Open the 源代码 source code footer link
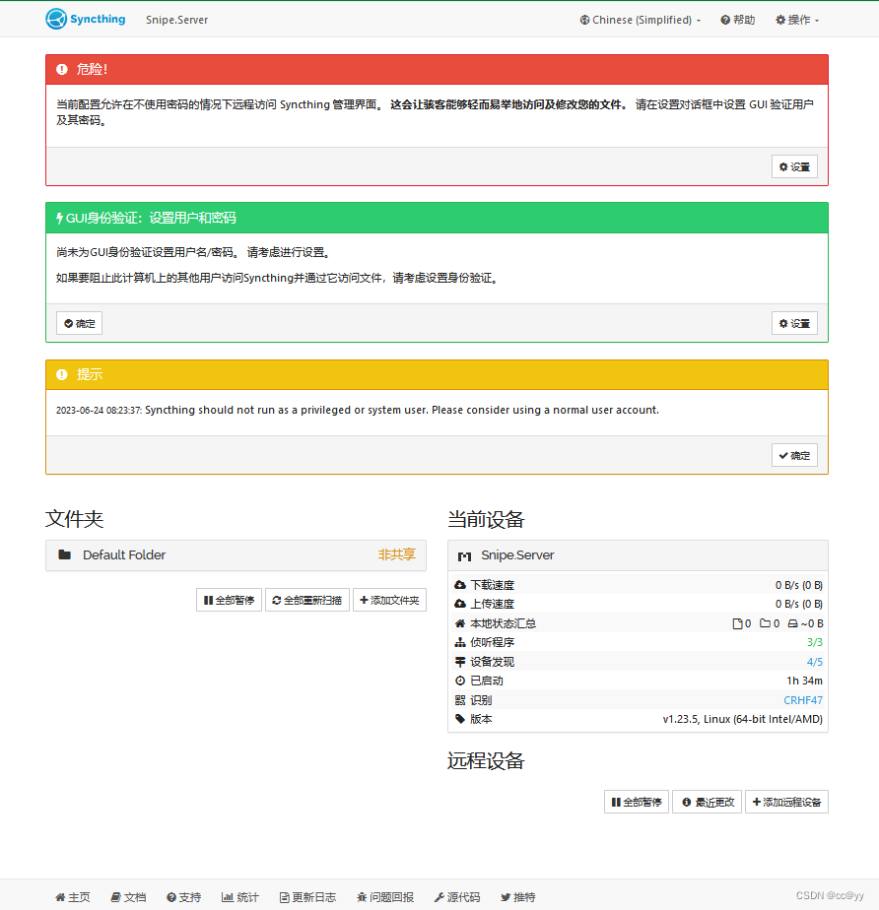This screenshot has height=910, width=879. click(x=457, y=897)
